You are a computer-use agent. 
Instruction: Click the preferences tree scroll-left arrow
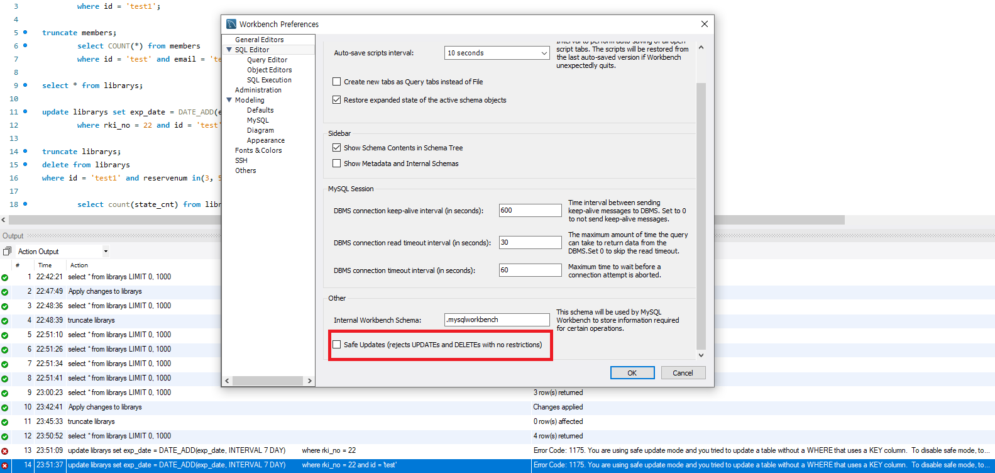coord(228,381)
